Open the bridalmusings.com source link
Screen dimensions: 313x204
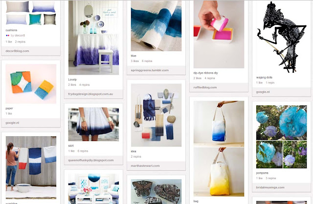coord(270,187)
